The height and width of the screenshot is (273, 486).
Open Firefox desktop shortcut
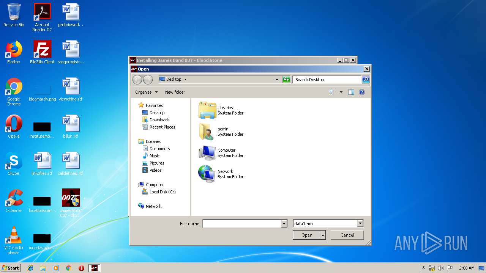click(14, 52)
